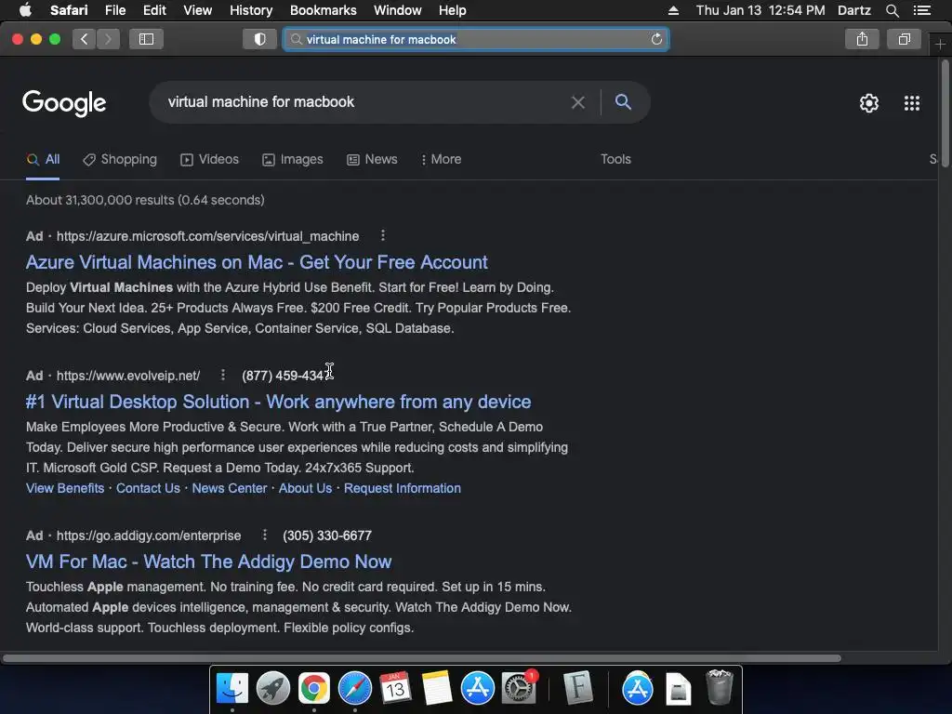Switch to the Images results tab
The image size is (952, 714).
coord(293,160)
